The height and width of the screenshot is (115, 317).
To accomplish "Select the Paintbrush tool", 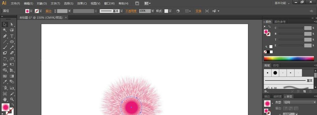I will coord(5,47).
